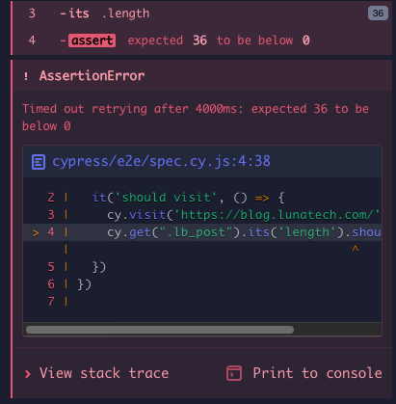Click highlighted code line with cy.get .lb_post
The height and width of the screenshot is (404, 396).
(x=202, y=232)
